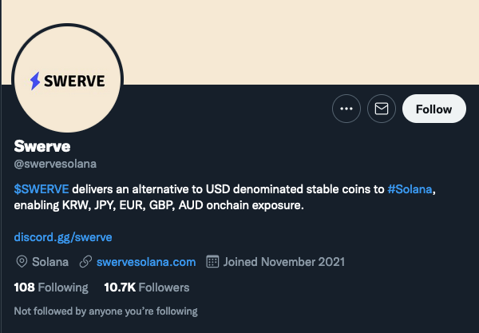Click the $SWERVE cashtag link

42,190
